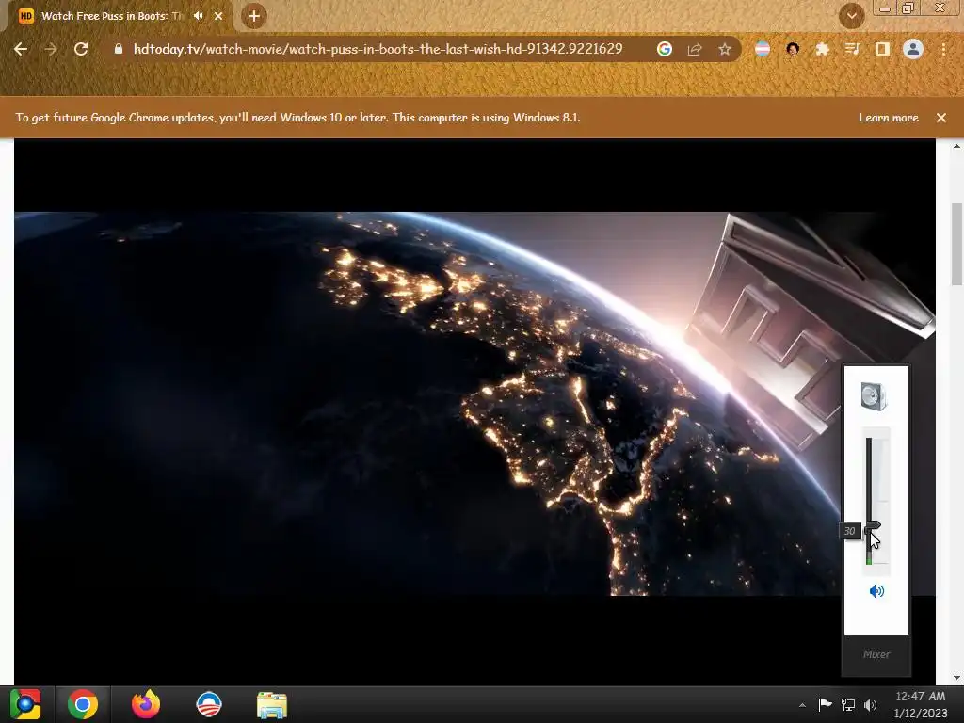Viewport: 964px width, 723px height.
Task: Open the Extensions puzzle piece menu
Action: [823, 49]
